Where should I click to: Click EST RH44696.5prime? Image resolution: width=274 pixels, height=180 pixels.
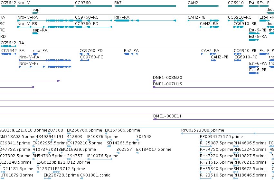tap(236, 146)
